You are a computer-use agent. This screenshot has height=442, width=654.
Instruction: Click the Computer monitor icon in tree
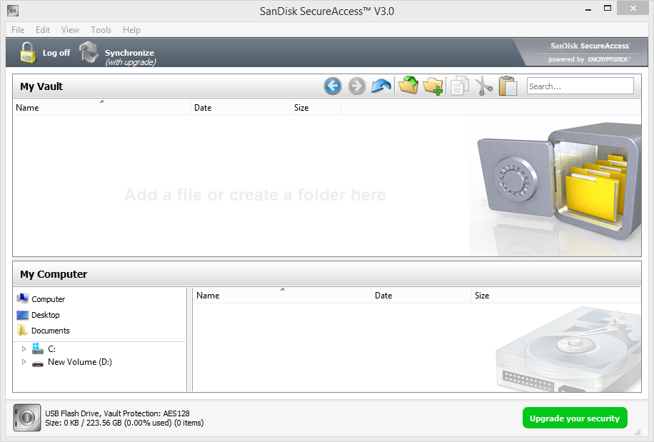[23, 298]
